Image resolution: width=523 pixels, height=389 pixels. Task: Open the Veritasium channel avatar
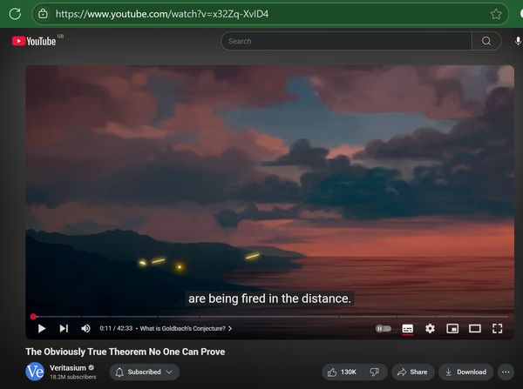[35, 372]
